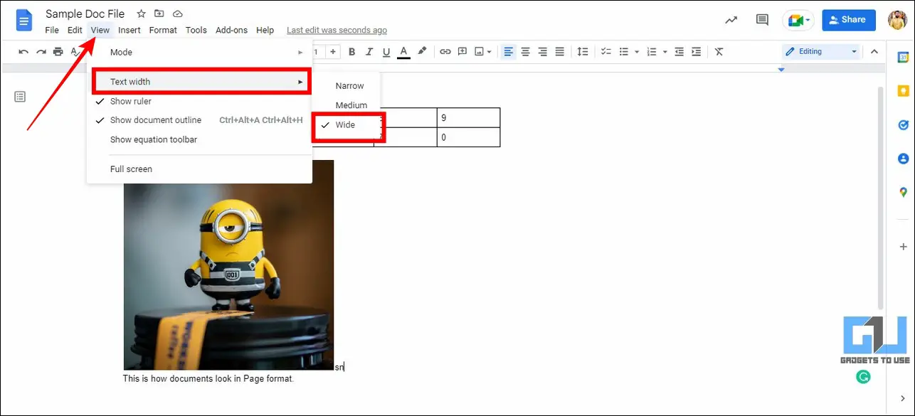Click the account profile picture
This screenshot has height=416, width=915.
coord(897,20)
